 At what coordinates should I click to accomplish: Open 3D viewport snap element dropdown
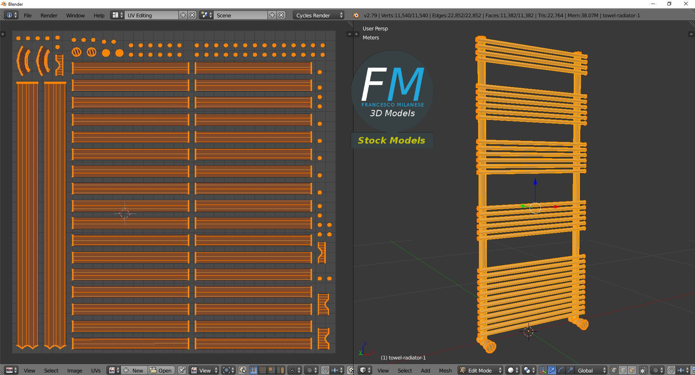tap(683, 370)
